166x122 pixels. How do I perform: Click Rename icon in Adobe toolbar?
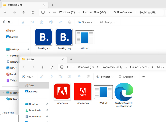click(x=70, y=77)
